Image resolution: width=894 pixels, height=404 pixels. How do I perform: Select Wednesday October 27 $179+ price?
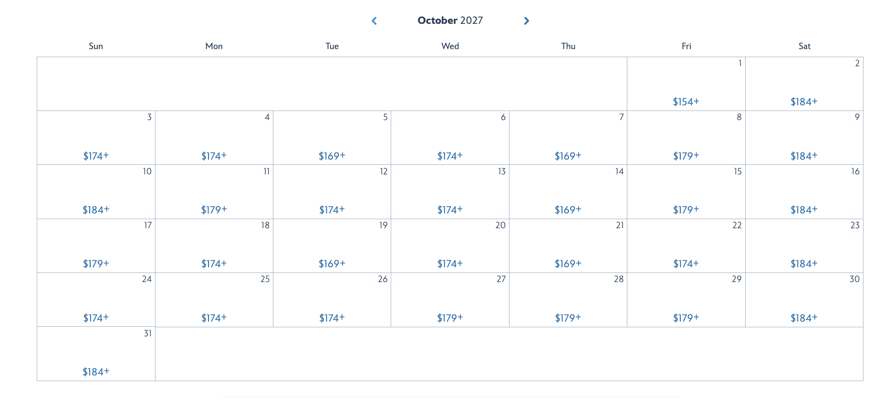[x=450, y=318]
